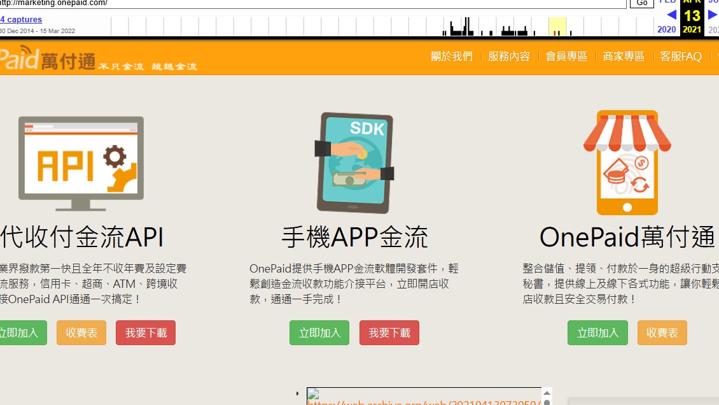
Task: Open the 客服FAQ navigation item
Action: point(681,57)
